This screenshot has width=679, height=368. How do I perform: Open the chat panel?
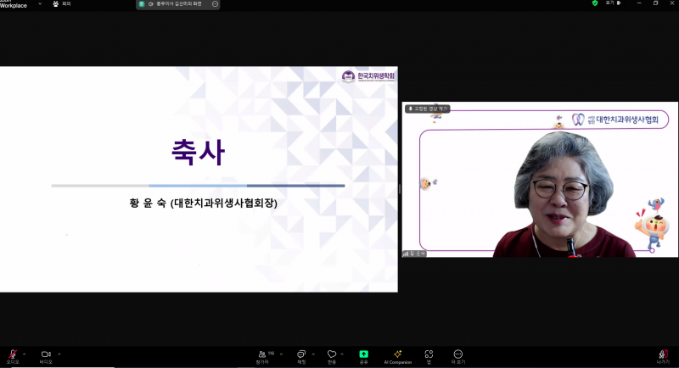tap(301, 354)
